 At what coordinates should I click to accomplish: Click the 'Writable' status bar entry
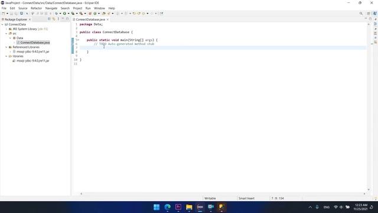pos(210,198)
